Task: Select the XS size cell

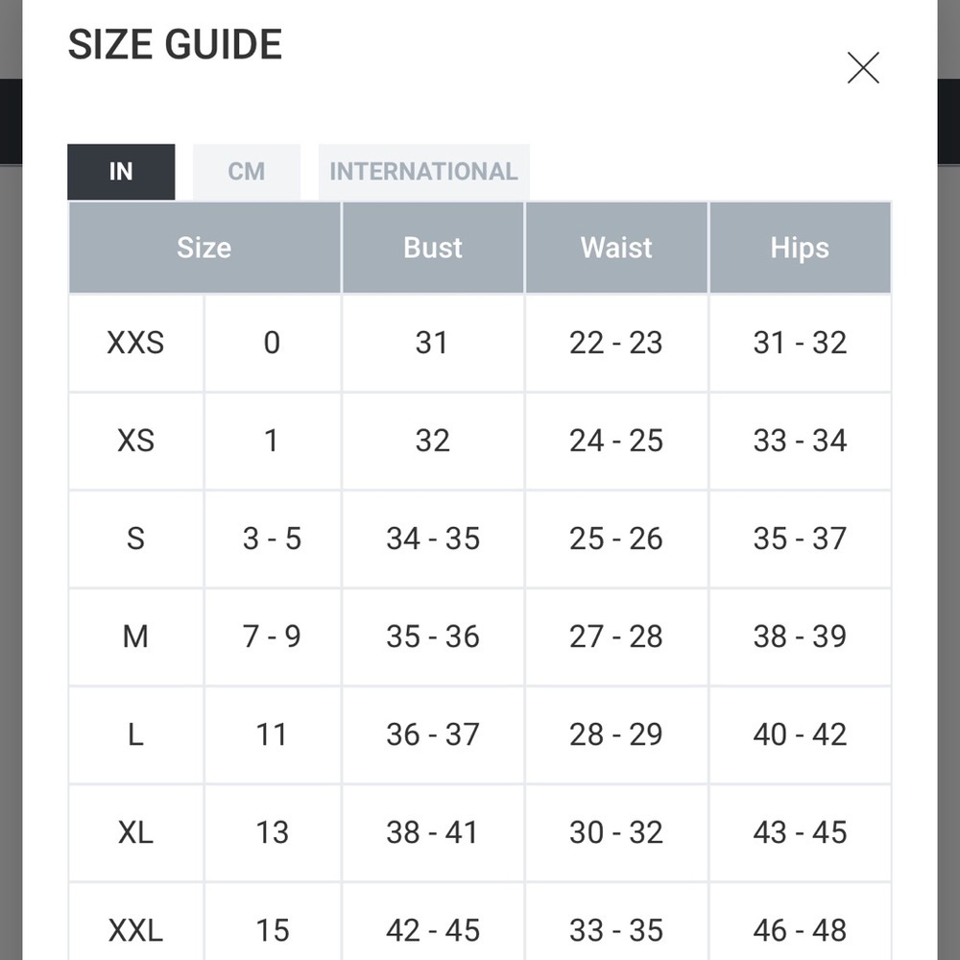Action: point(135,441)
